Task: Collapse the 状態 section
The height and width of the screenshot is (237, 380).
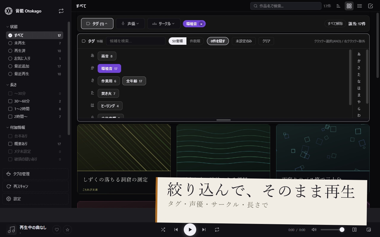Action: pos(12,27)
